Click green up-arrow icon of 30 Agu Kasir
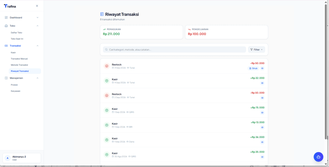The height and width of the screenshot is (167, 329). click(x=107, y=155)
